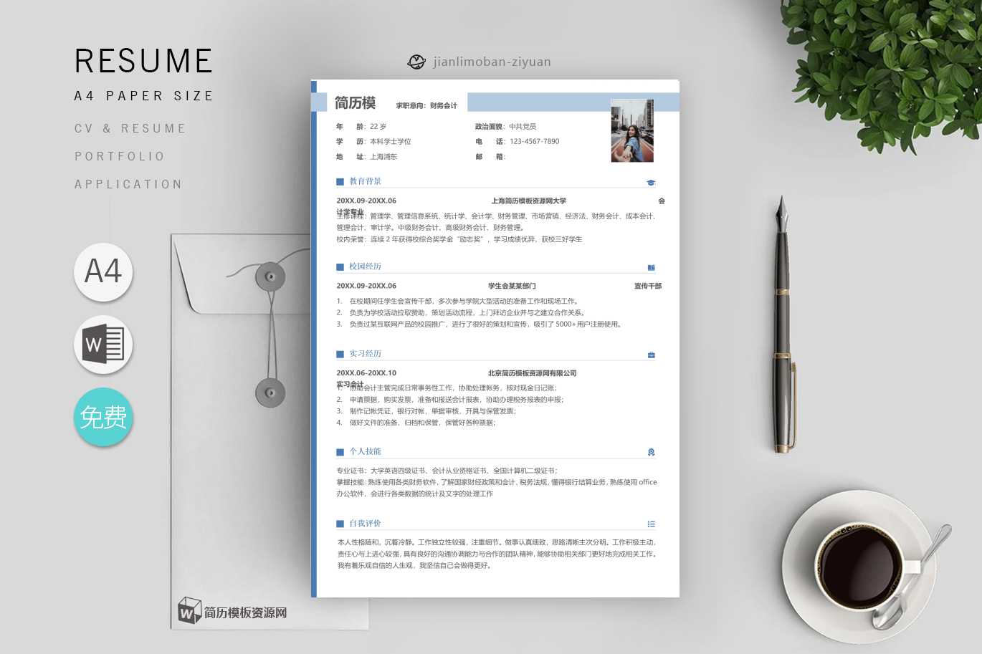The image size is (982, 654).
Task: Click the APPLICATION label
Action: pyautogui.click(x=128, y=184)
